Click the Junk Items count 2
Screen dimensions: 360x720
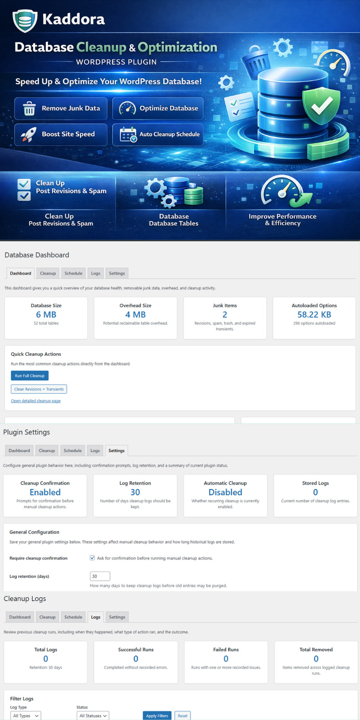click(x=225, y=315)
